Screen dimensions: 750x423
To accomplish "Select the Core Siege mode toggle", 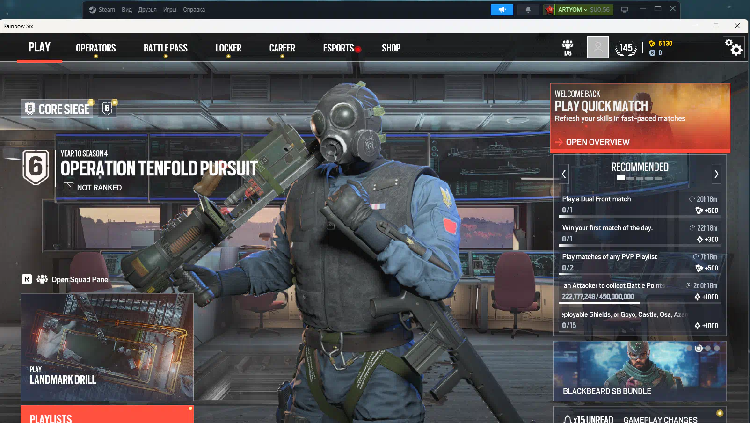I will click(x=57, y=109).
